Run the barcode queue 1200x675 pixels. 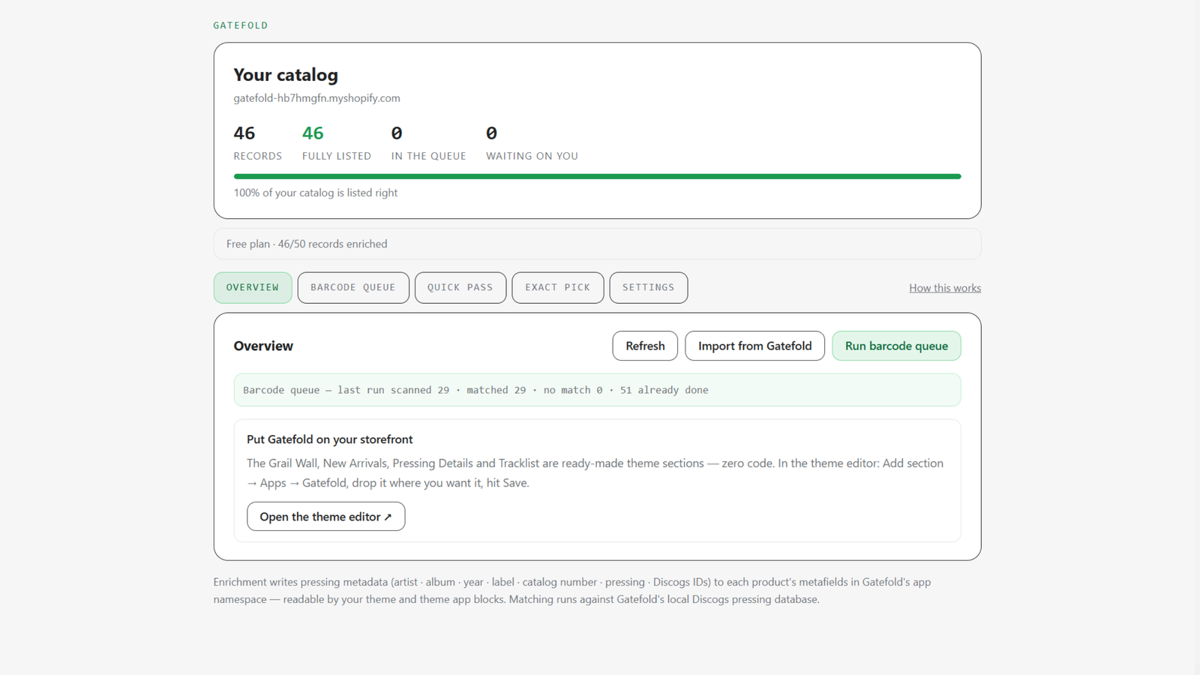[896, 346]
